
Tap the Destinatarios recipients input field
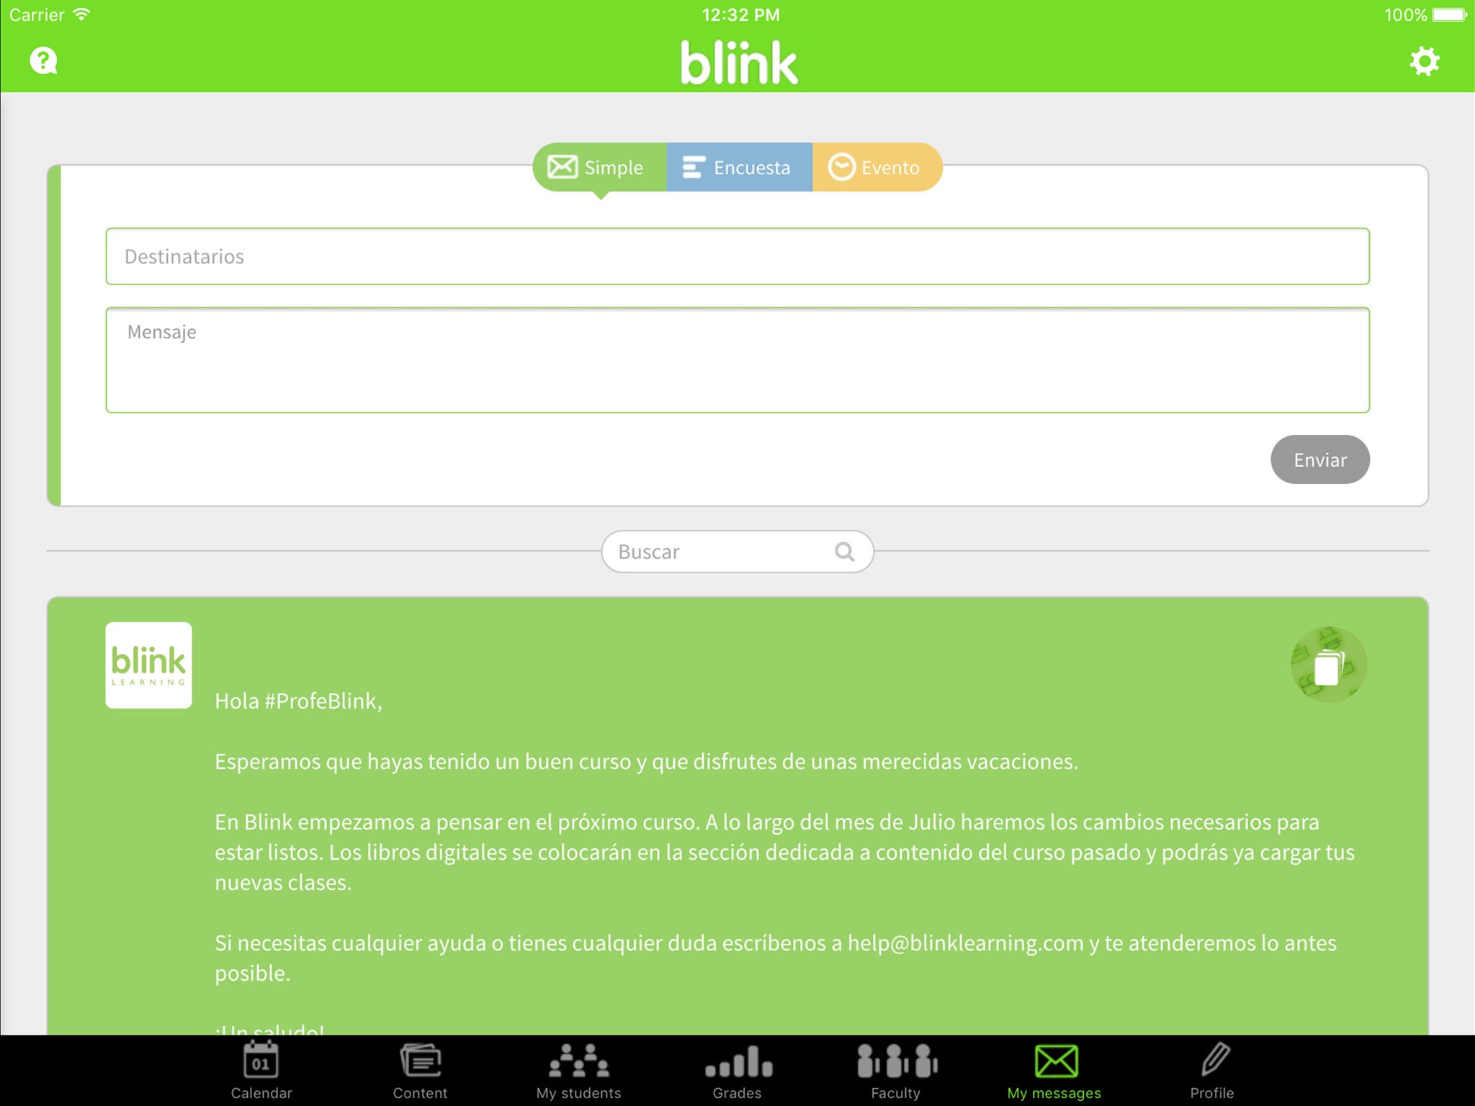[737, 256]
